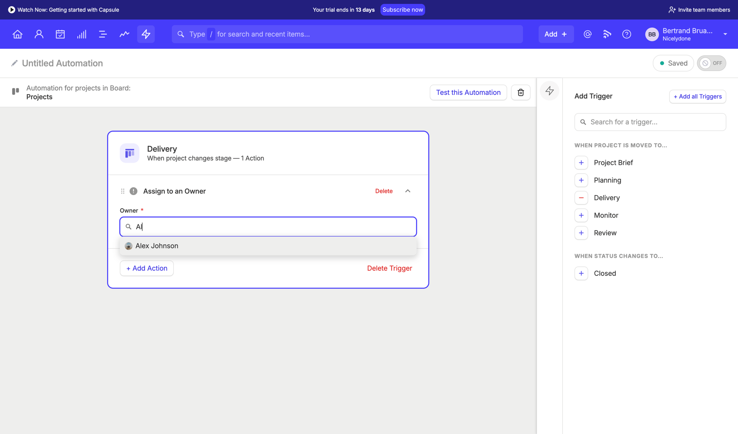Remove the Delivery trigger with minus button
This screenshot has height=434, width=738.
[581, 197]
